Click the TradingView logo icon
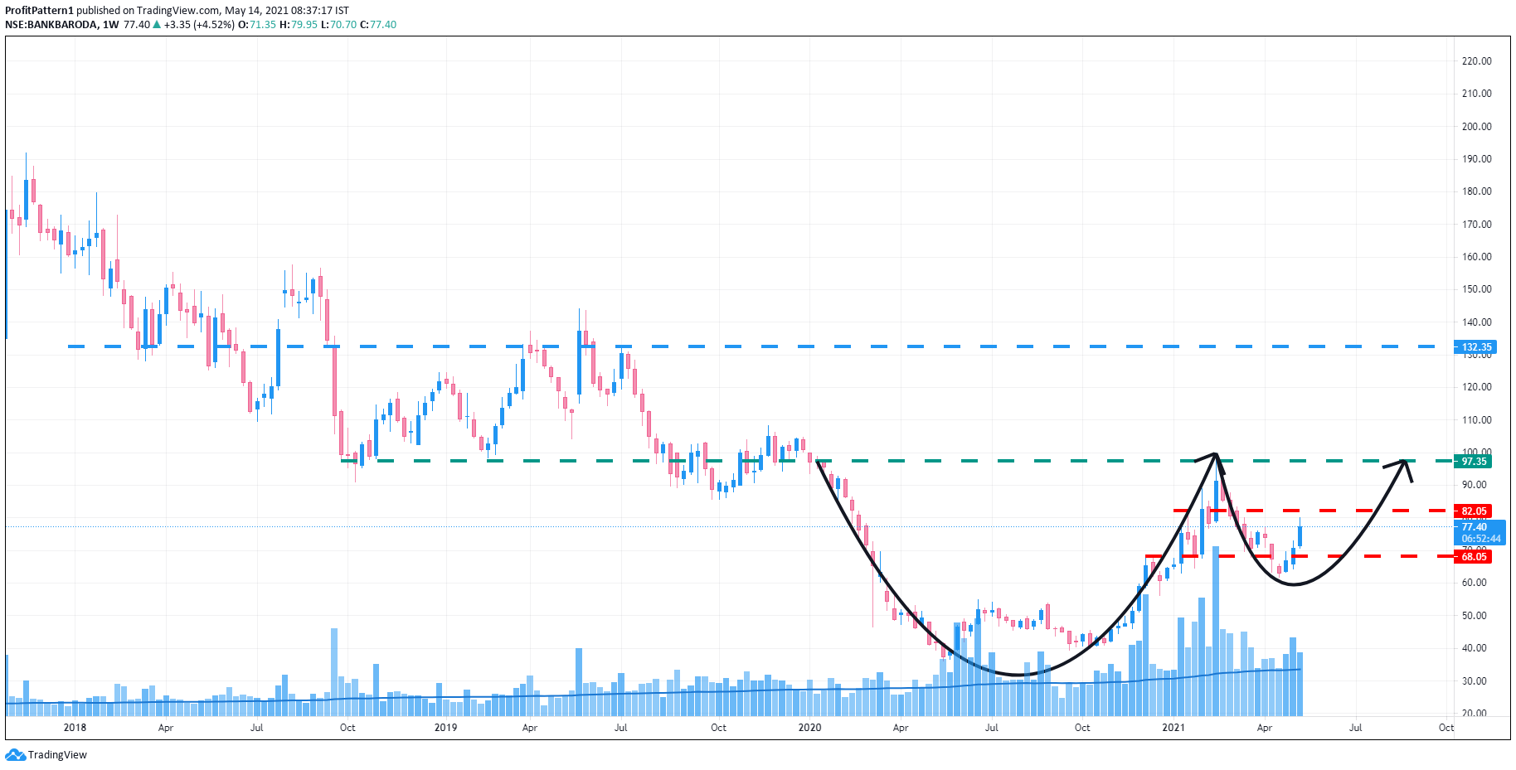 coord(16,754)
